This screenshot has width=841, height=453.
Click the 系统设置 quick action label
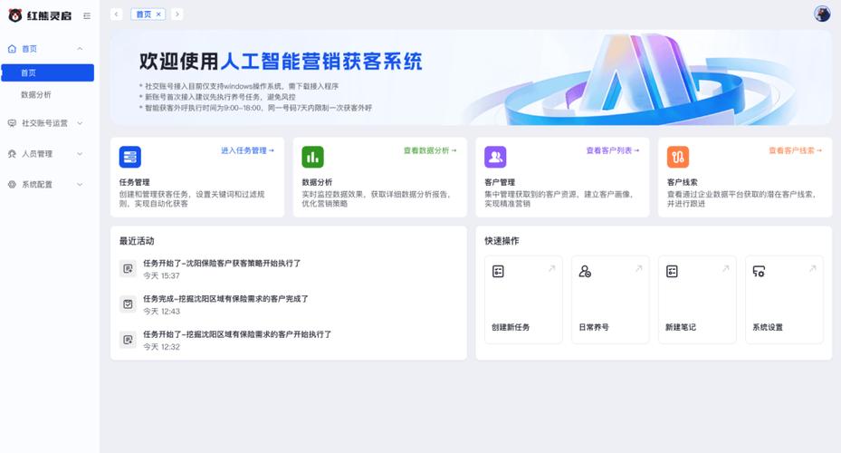[x=768, y=327]
